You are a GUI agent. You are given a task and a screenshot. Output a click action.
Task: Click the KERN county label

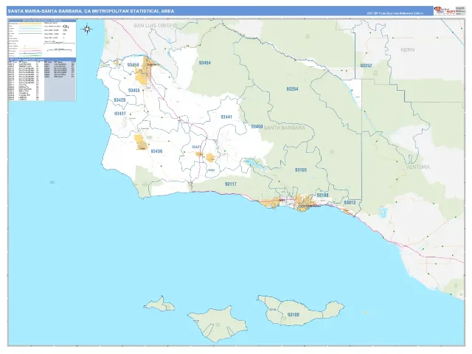(408, 50)
